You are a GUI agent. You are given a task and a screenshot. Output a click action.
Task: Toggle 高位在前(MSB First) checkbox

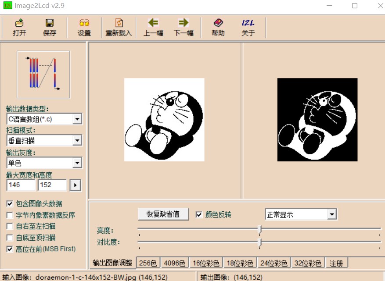[x=10, y=249]
